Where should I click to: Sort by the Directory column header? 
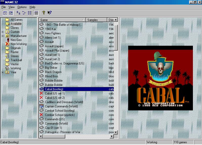110,20
